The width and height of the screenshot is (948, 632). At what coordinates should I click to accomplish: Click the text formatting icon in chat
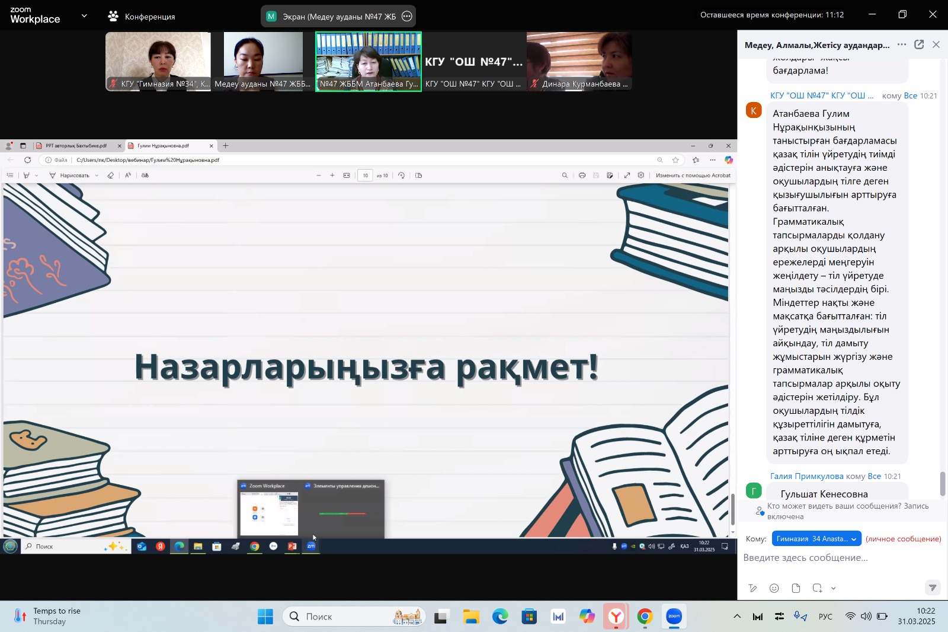pos(752,588)
